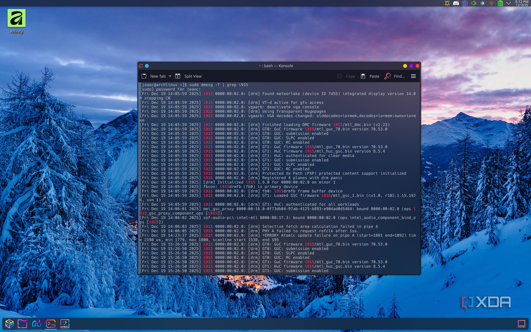Viewport: 531px width, 332px height.
Task: Open the file manager from the taskbar
Action: coord(23,324)
